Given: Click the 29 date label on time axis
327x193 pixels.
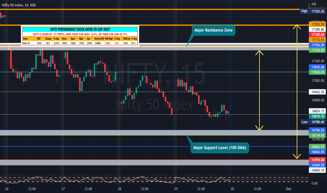Looking at the screenshot, I should coord(176,189).
